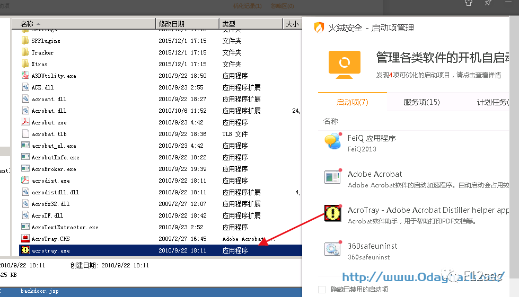Image resolution: width=519 pixels, height=297 pixels.
Task: Select the FeiQ 应用程序 startup entry
Action: (x=372, y=138)
